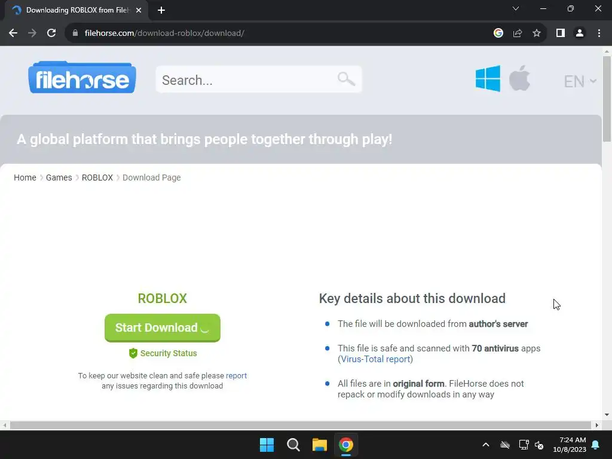The image size is (612, 459).
Task: Select the Downloading ROBLOX browser tab
Action: coord(76,10)
